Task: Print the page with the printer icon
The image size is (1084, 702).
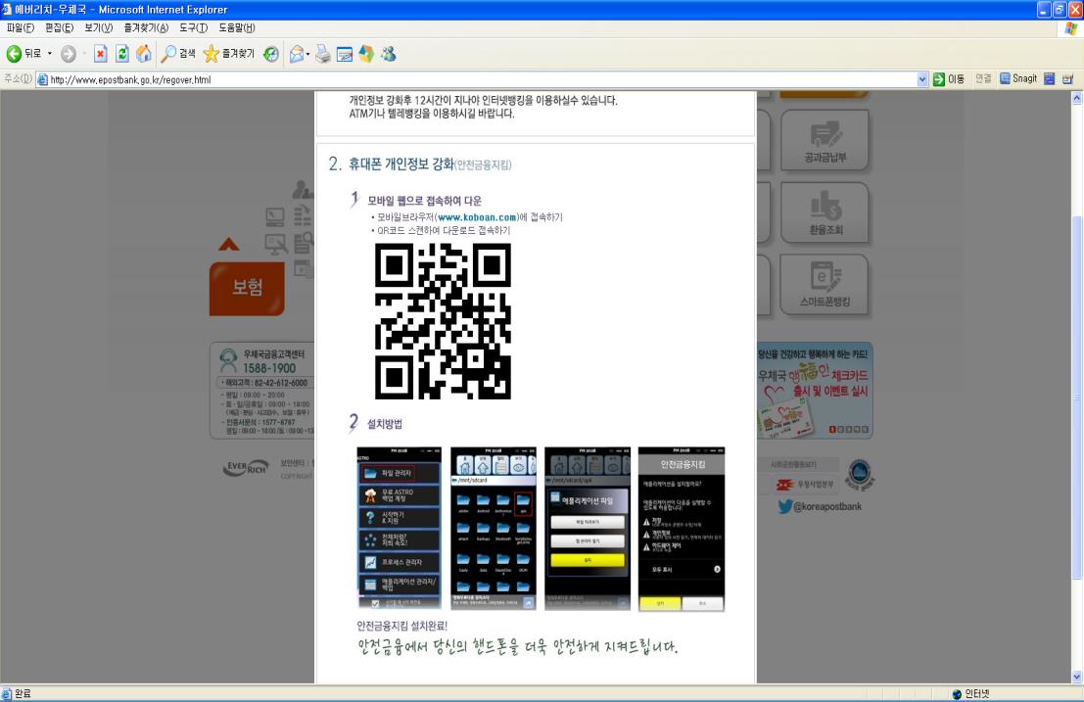Action: pyautogui.click(x=323, y=53)
